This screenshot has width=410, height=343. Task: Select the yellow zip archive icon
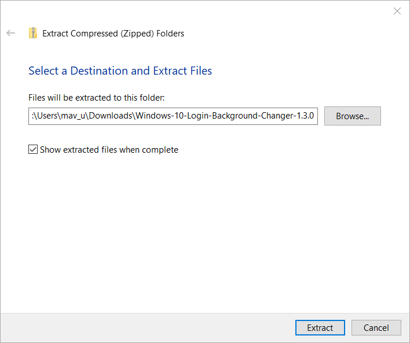(33, 33)
